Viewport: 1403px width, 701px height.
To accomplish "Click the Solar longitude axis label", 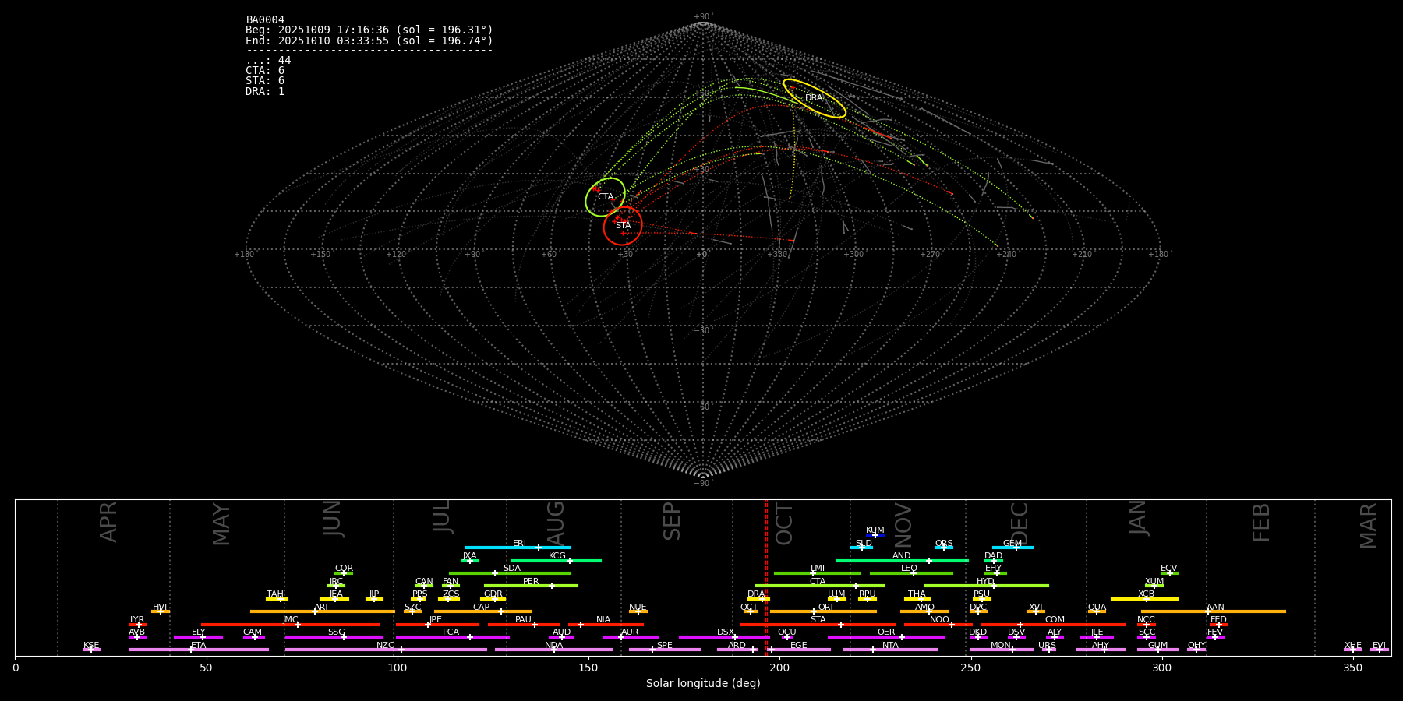I will coord(703,684).
